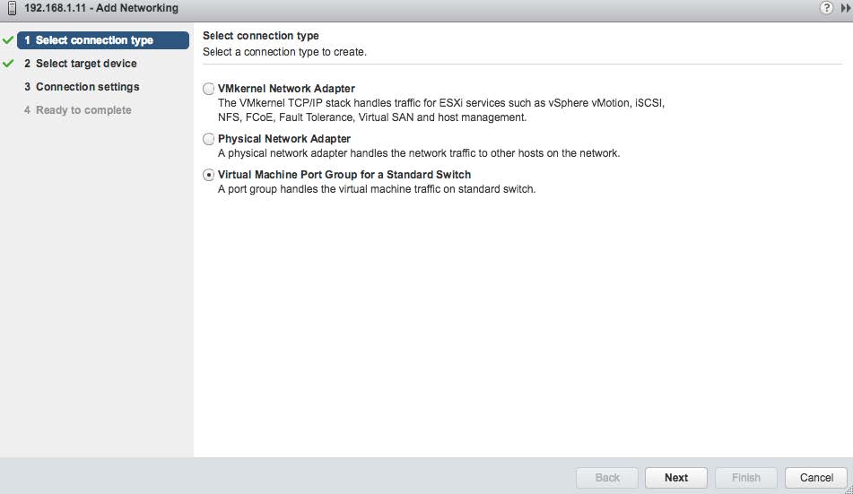853x494 pixels.
Task: Select the Physical Network Adapter radio button
Action: (x=209, y=139)
